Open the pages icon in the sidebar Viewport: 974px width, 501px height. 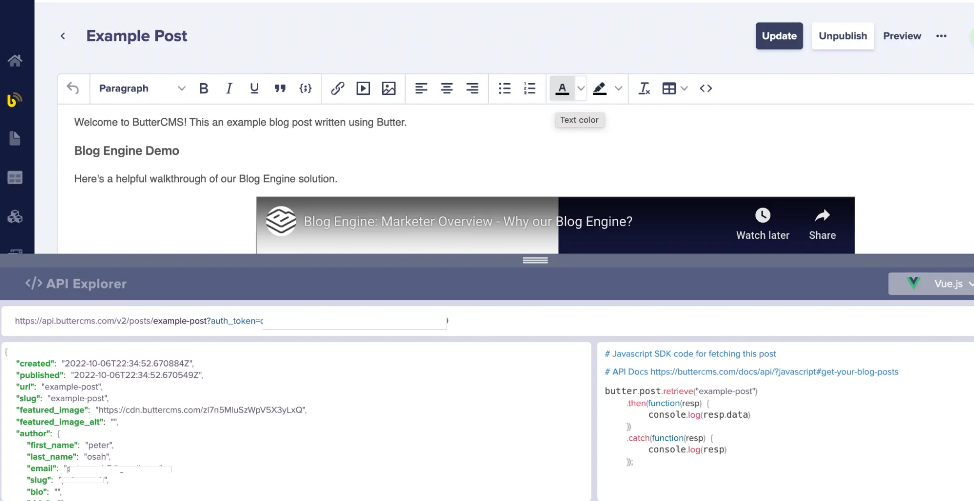[15, 139]
